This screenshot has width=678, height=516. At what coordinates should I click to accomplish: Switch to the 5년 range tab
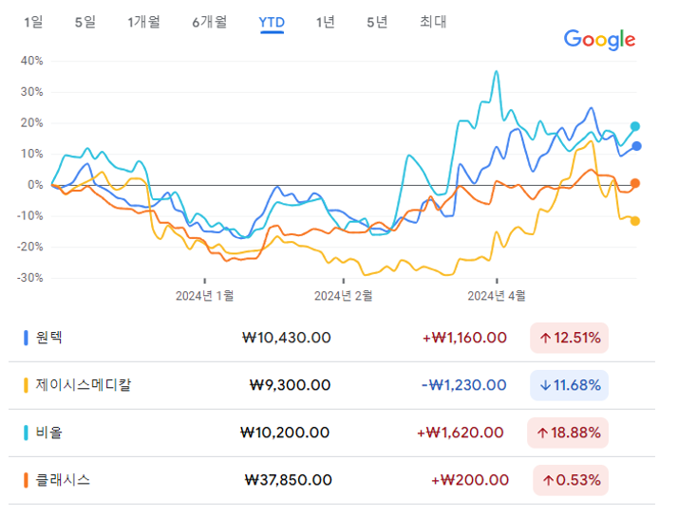[377, 22]
